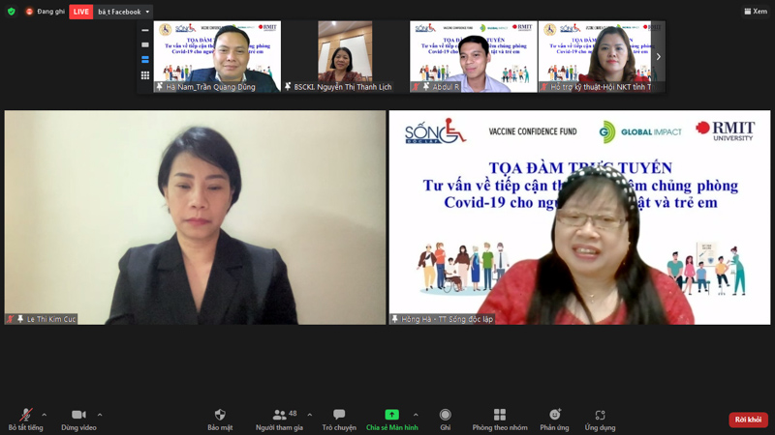Select Abdul R video thumbnail
The width and height of the screenshot is (775, 435).
coord(473,56)
